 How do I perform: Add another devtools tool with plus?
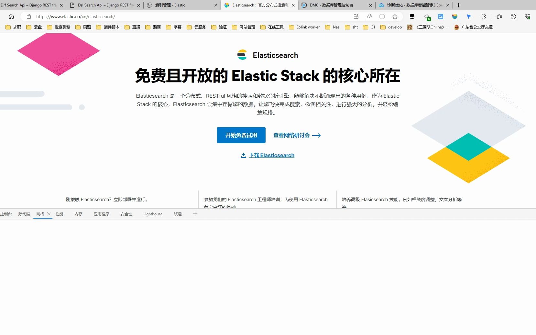pos(195,214)
